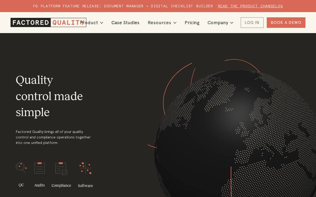Expand the Resources dropdown menu
This screenshot has height=197, width=316.
tap(162, 23)
